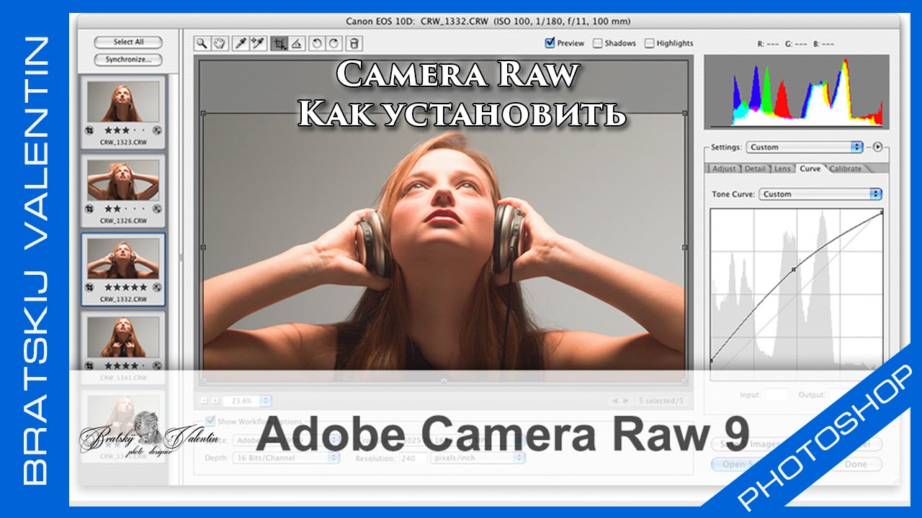Open the Tone Curve dropdown
The image size is (922, 518).
820,194
